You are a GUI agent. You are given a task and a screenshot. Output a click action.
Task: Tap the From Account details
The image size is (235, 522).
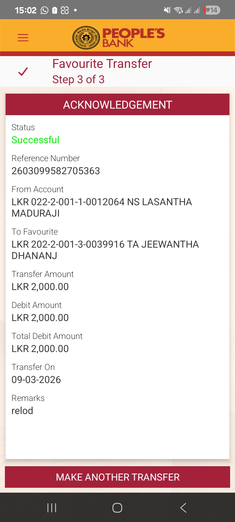pyautogui.click(x=102, y=207)
